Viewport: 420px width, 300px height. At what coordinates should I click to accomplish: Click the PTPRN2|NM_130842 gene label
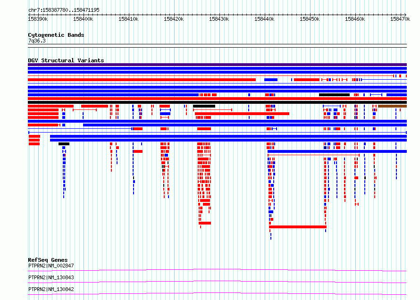pos(51,289)
